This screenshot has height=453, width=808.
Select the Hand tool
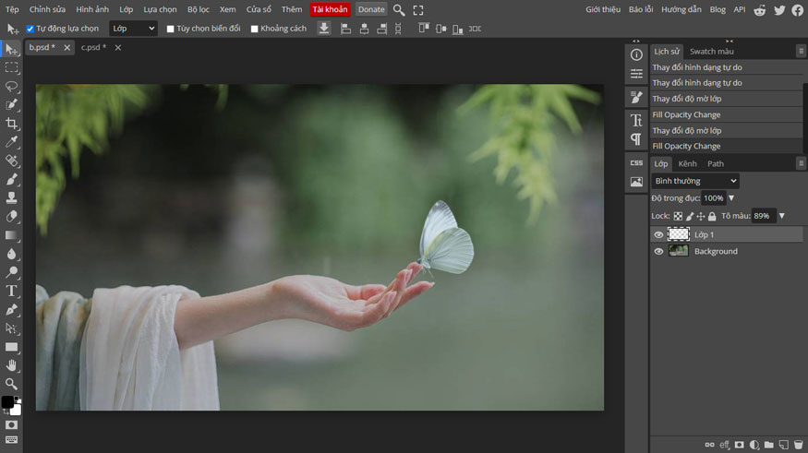click(x=11, y=365)
